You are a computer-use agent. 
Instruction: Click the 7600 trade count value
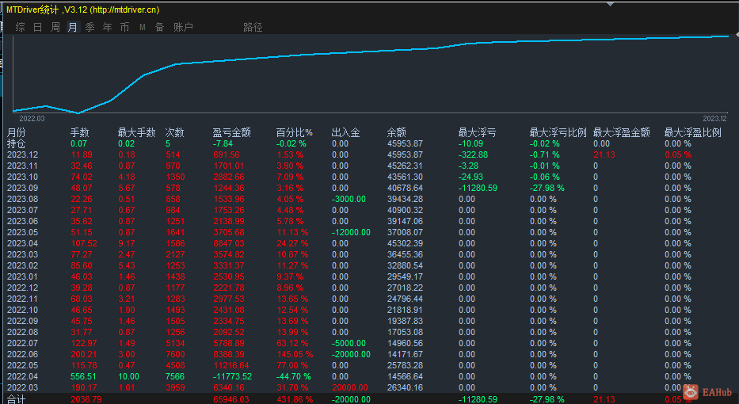tap(175, 354)
